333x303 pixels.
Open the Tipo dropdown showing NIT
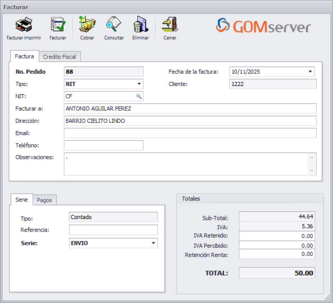click(x=139, y=84)
